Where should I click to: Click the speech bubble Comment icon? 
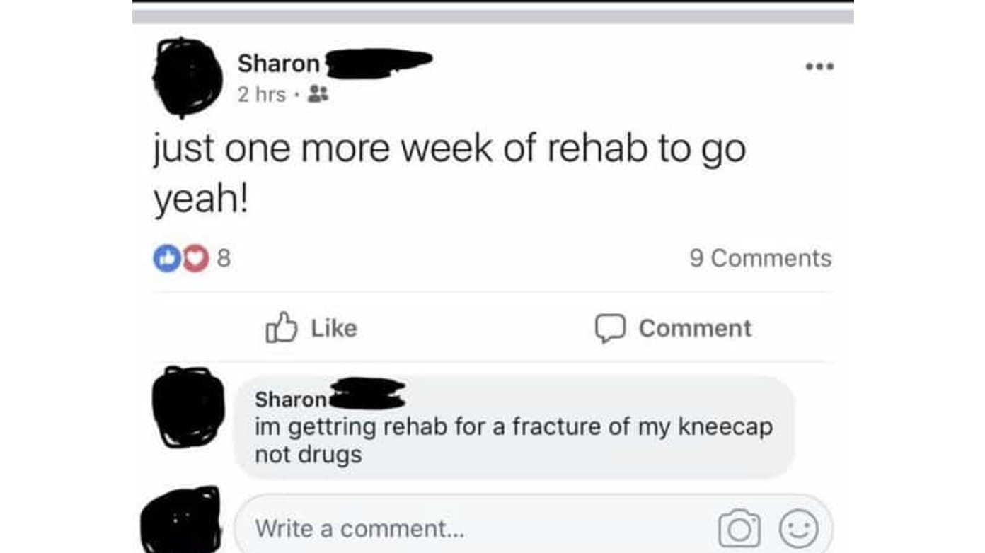click(608, 328)
